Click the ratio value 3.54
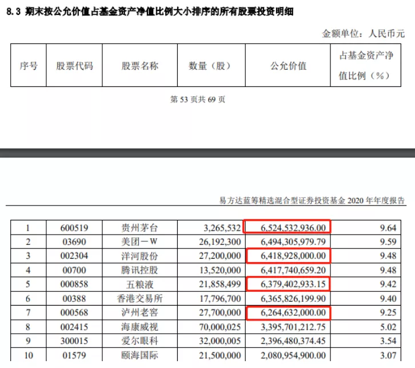415x368 pixels. pyautogui.click(x=388, y=341)
